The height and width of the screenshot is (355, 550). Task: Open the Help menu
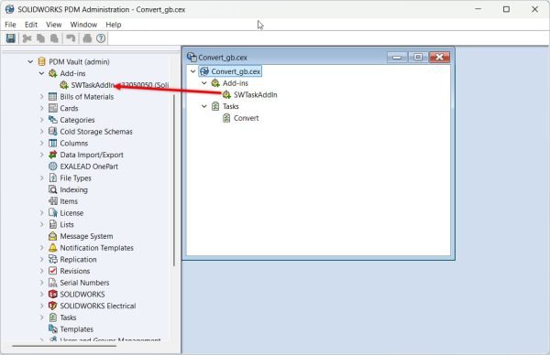click(114, 25)
